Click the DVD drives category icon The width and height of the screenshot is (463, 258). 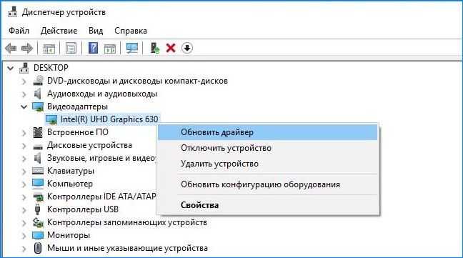[38, 81]
